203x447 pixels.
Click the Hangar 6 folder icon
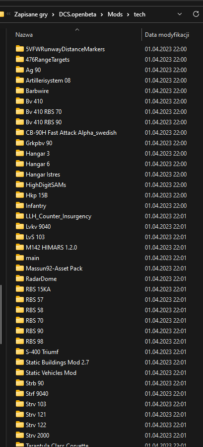tap(20, 164)
